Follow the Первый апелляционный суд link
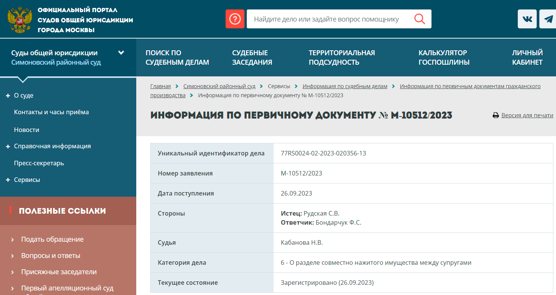 pos(67,288)
